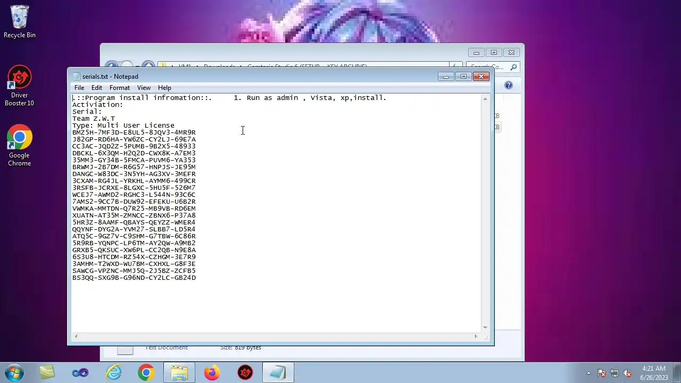Click Notepad's horizontal scroll left arrow
This screenshot has width=681, height=383.
(76, 336)
